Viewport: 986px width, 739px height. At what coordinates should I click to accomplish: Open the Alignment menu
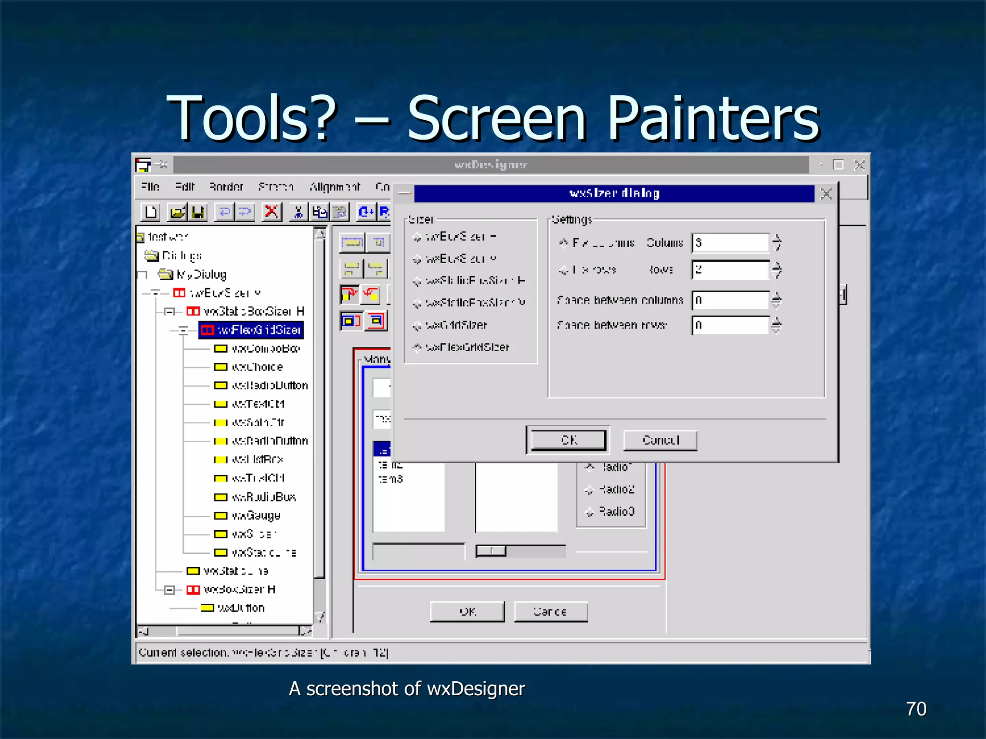coord(335,187)
